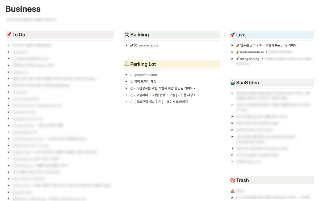The image size is (319, 201).
Task: Expand the getdevjob.com toggle item
Action: coord(127,75)
